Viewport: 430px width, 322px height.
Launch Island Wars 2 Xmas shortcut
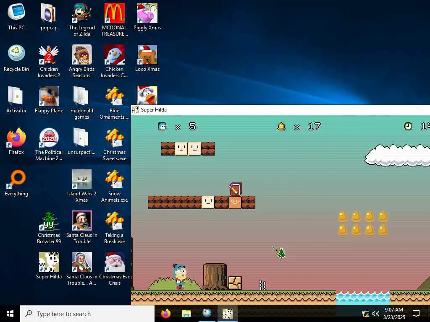[82, 186]
